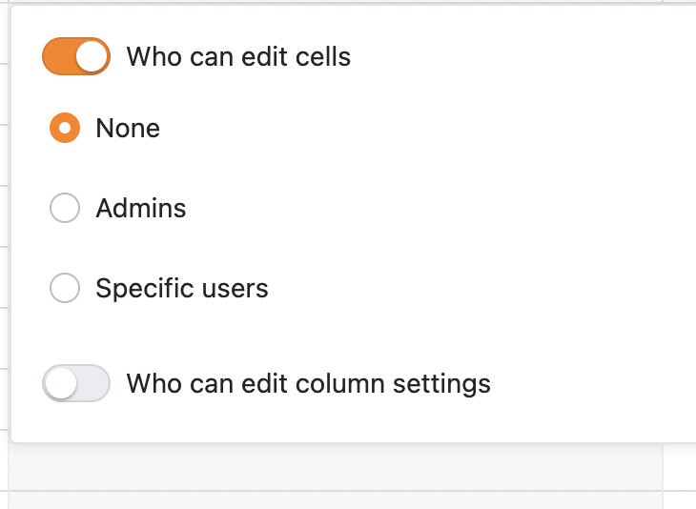
Task: Click the empty grid cell below the panel
Action: coord(336,467)
